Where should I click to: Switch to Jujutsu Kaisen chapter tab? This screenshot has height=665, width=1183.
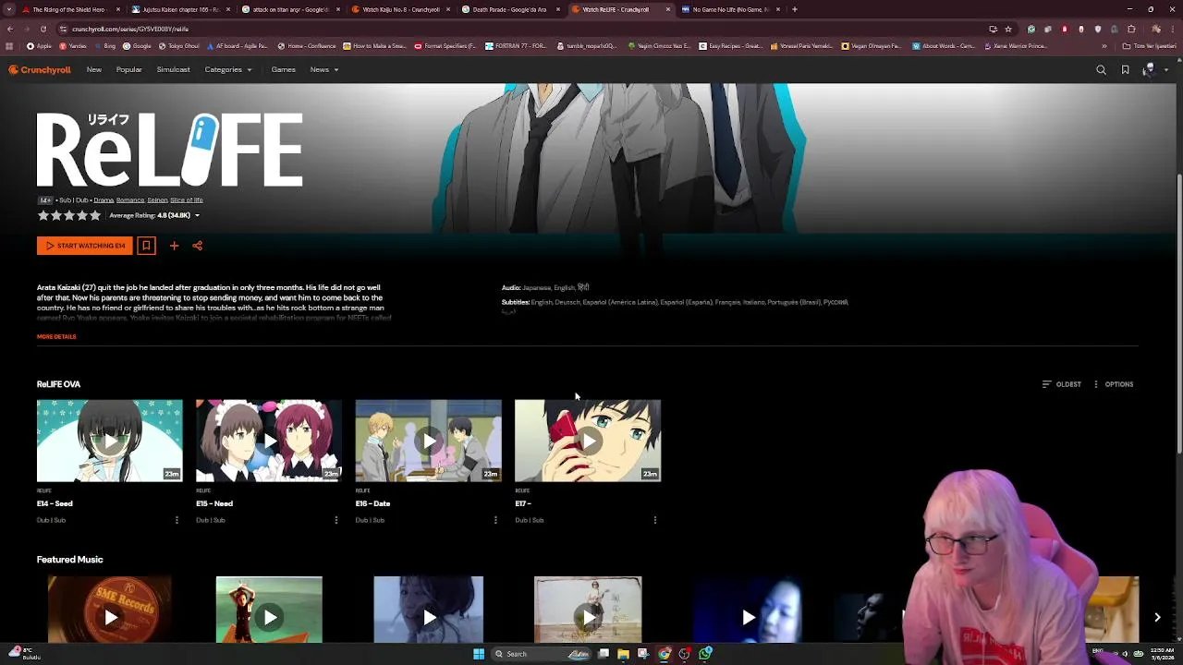[180, 9]
